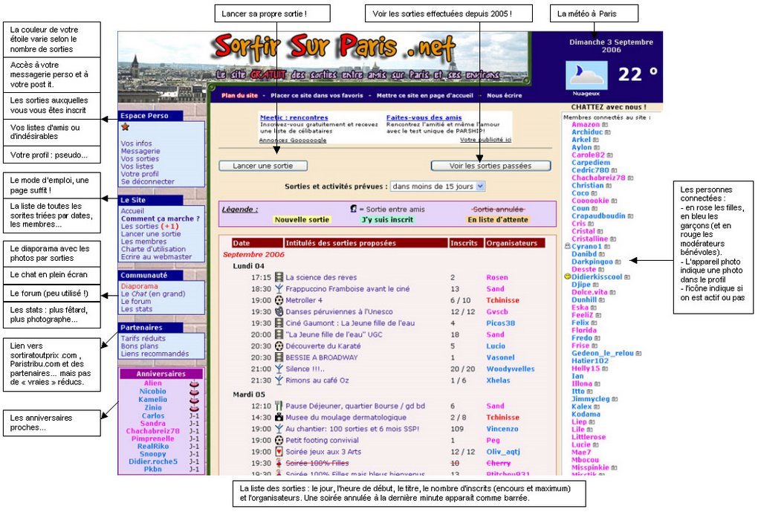Image resolution: width=761 pixels, height=515 pixels.
Task: Open member Darkpingoo profile
Action: tap(592, 262)
